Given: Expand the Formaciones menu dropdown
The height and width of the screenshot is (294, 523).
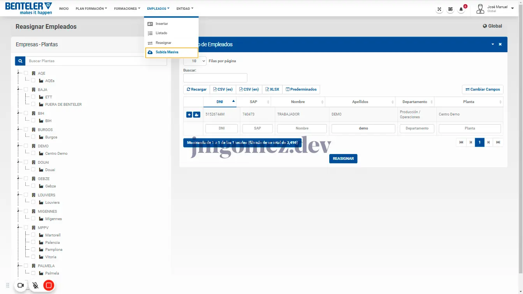Looking at the screenshot, I should point(127,9).
